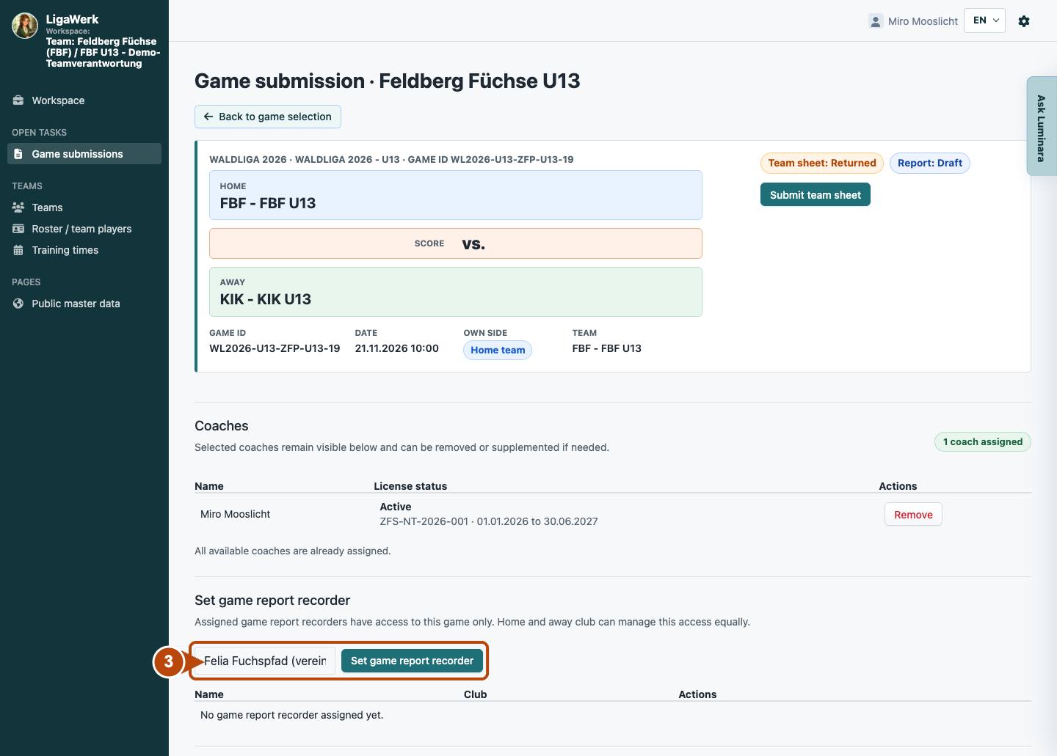Click the WALDLIGA 2026 breadcrumb line
The height and width of the screenshot is (756, 1057).
point(392,159)
